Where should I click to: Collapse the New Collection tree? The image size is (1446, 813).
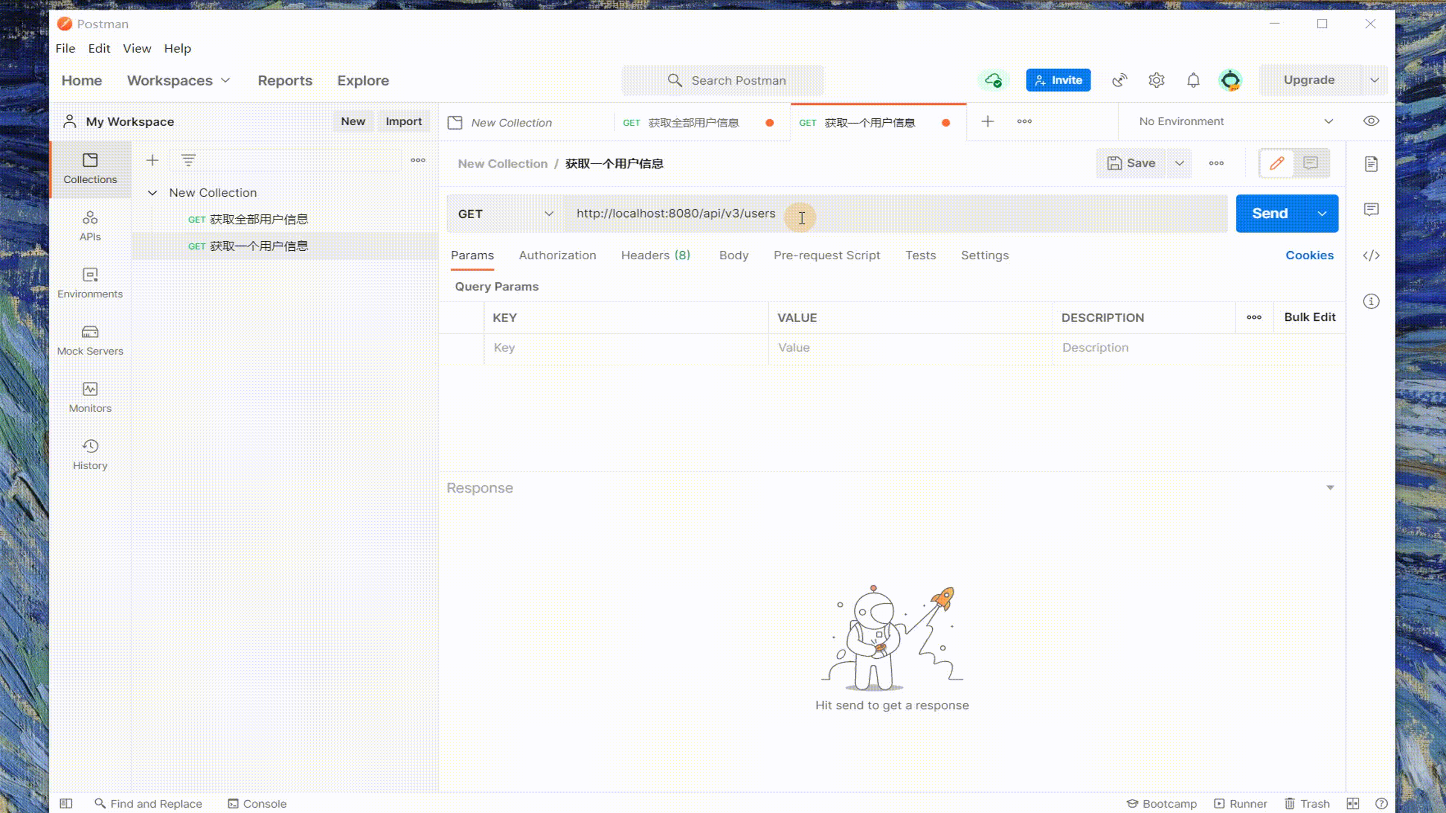[152, 193]
